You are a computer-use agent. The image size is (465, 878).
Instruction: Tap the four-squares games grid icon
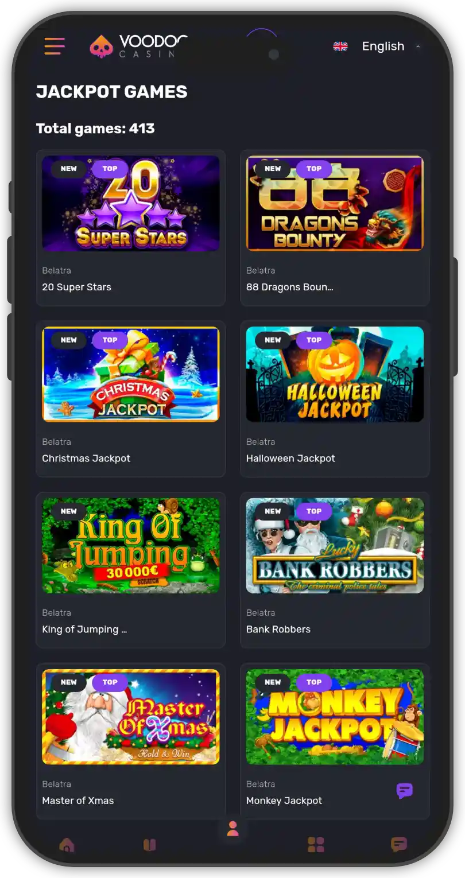(316, 845)
